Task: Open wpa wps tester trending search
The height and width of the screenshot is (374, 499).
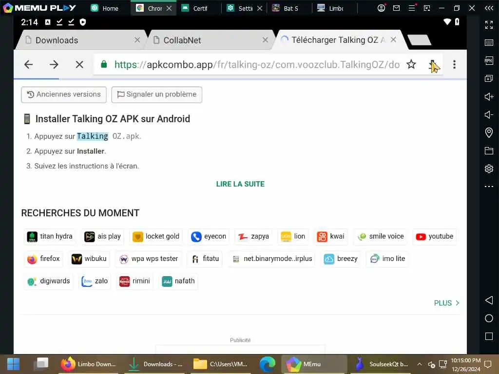Action: [148, 259]
